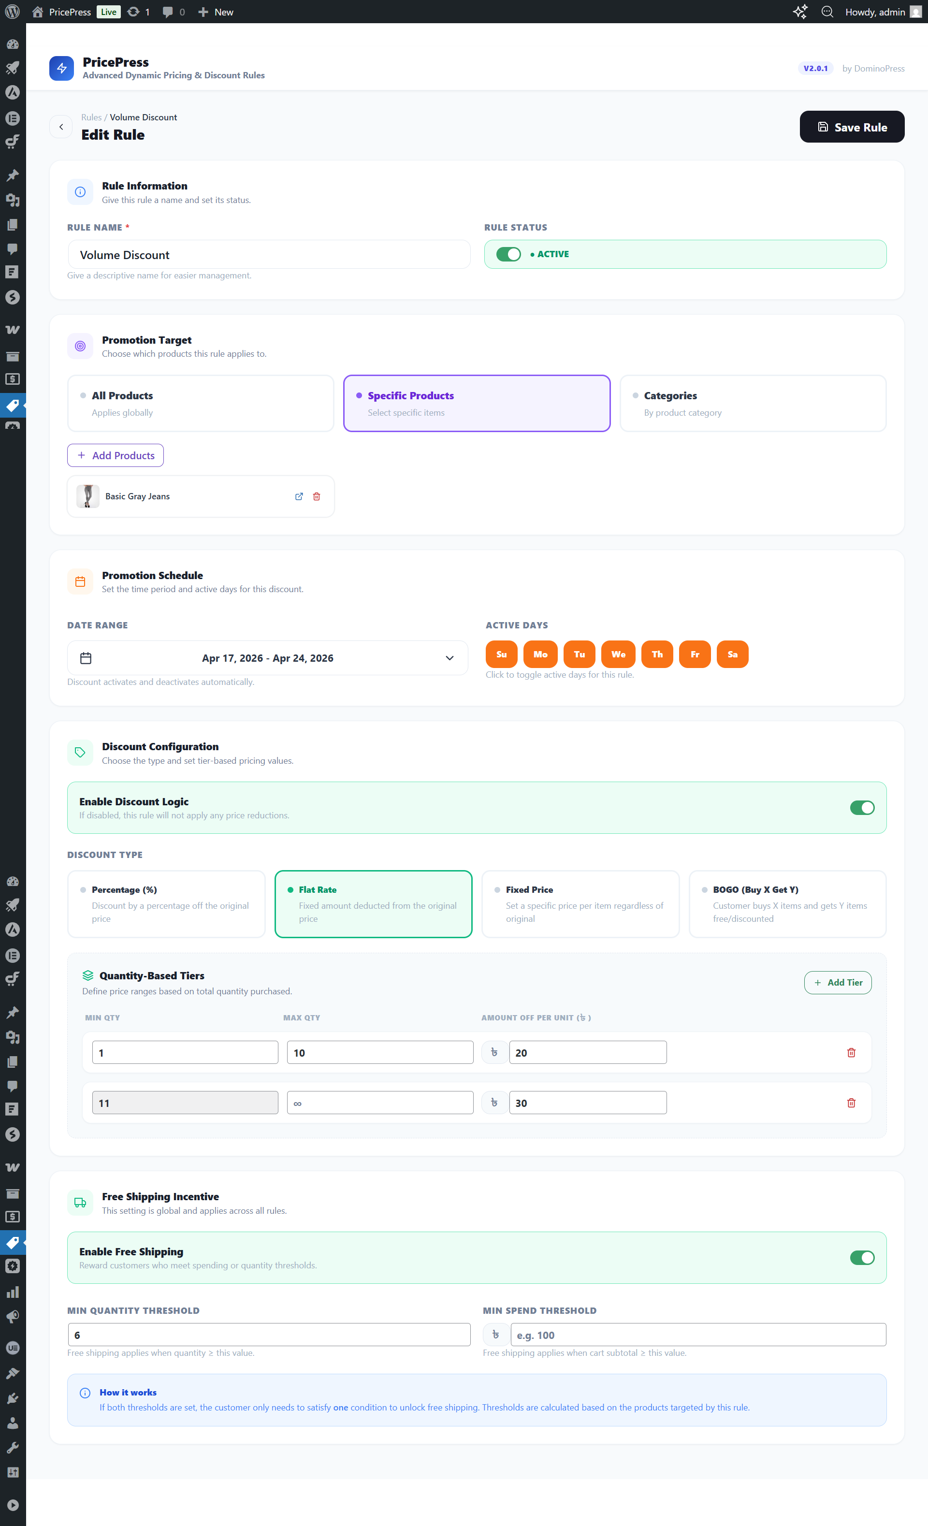Expand the date range picker chevron
This screenshot has width=928, height=1526.
pos(449,658)
